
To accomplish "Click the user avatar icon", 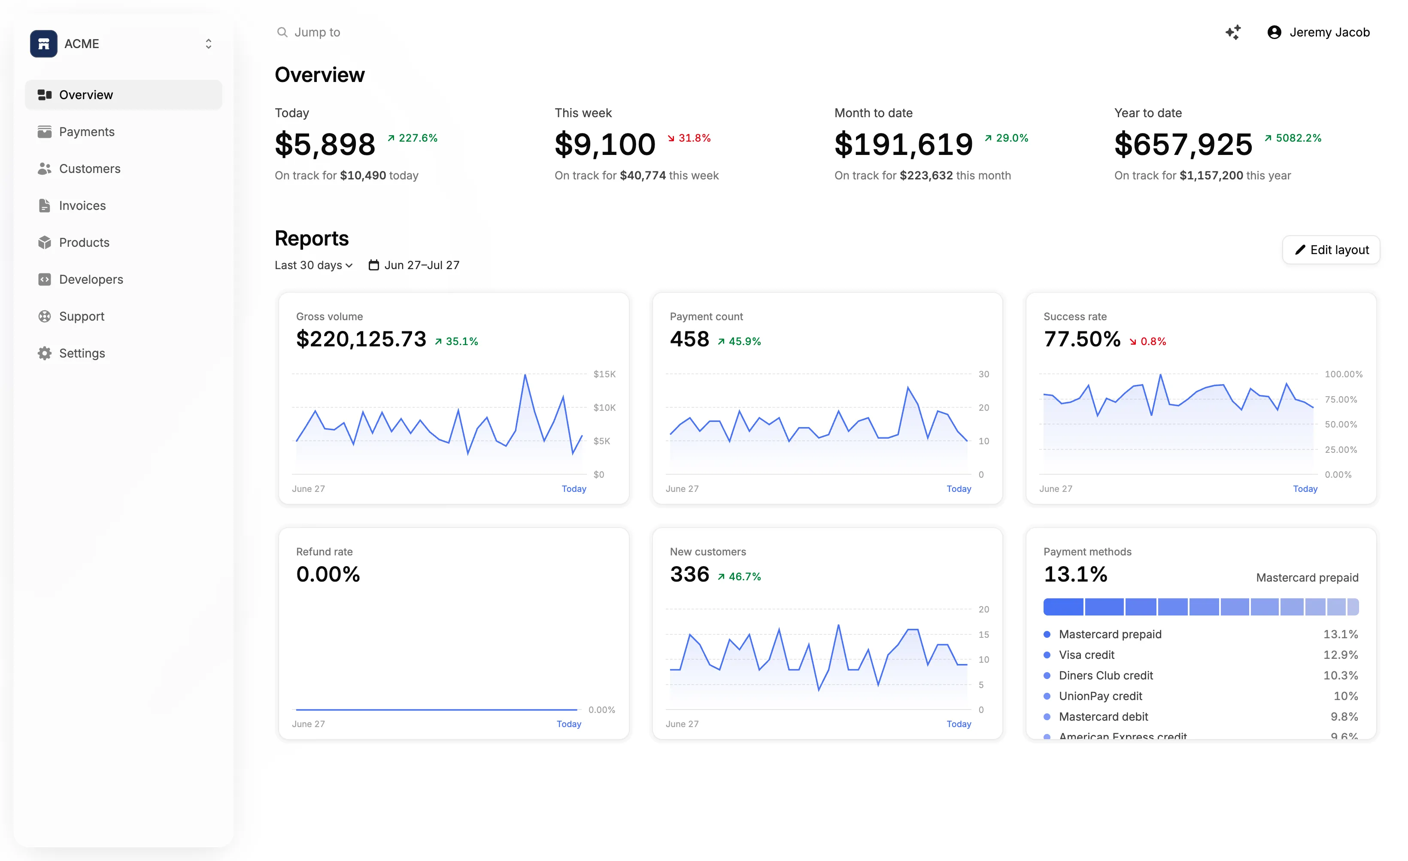I will (1274, 32).
